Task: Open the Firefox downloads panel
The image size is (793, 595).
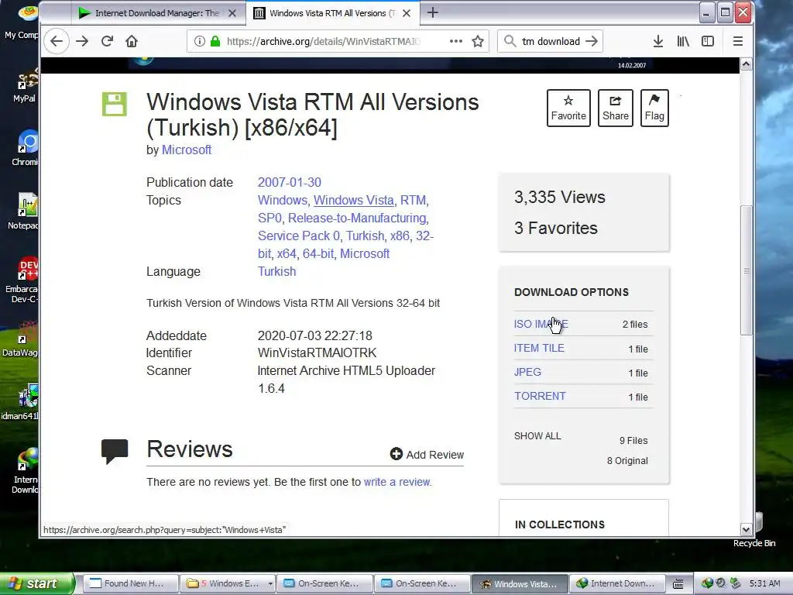Action: (658, 42)
